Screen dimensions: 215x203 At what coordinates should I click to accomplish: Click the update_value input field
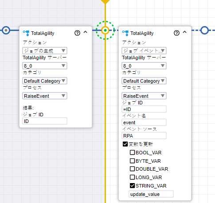pos(151,194)
